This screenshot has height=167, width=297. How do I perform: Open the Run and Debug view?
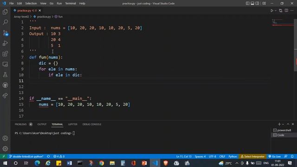[5, 43]
